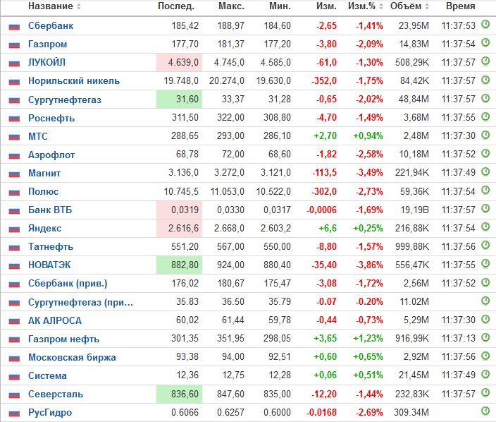The width and height of the screenshot is (496, 422).
Task: Click the Банк ВТБ volume 19,19B
Action: point(415,210)
